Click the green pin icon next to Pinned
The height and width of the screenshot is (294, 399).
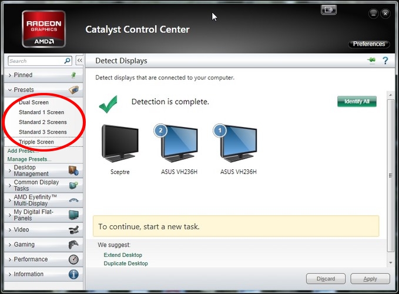(73, 75)
